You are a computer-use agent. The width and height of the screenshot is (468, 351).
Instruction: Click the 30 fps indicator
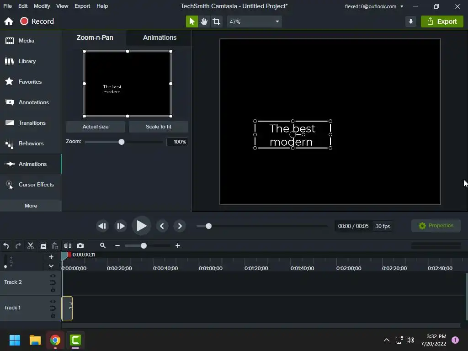point(383,226)
